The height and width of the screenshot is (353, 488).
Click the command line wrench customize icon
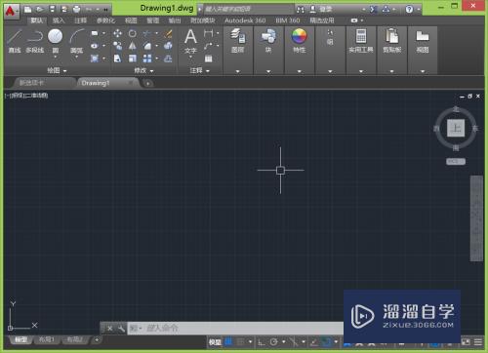(x=121, y=329)
